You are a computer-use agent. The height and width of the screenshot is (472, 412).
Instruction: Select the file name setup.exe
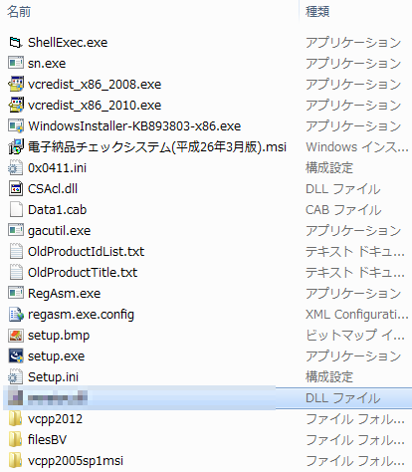click(56, 356)
